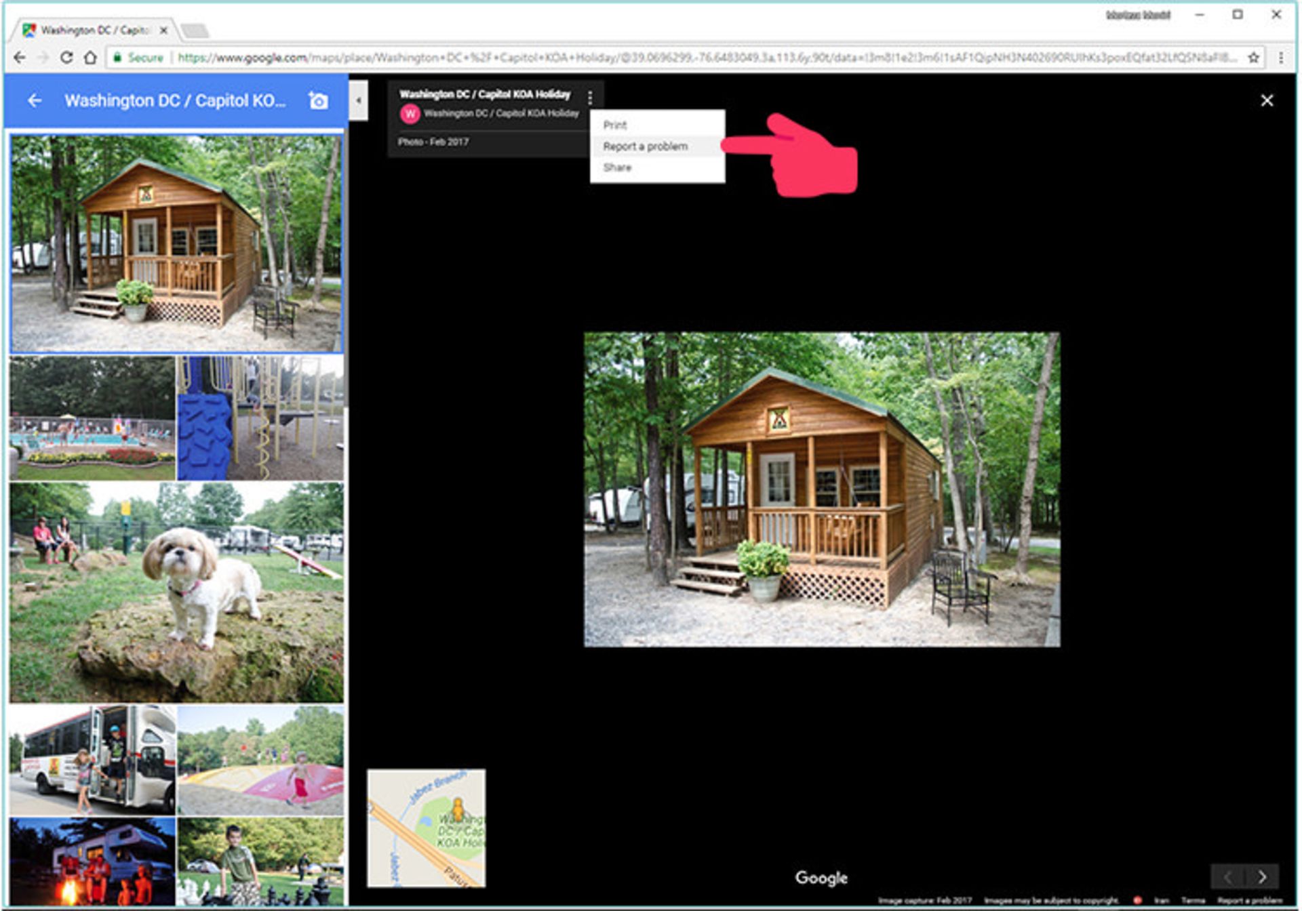The image size is (1302, 911).
Task: Open the shuttle bus thumbnail
Action: [92, 760]
